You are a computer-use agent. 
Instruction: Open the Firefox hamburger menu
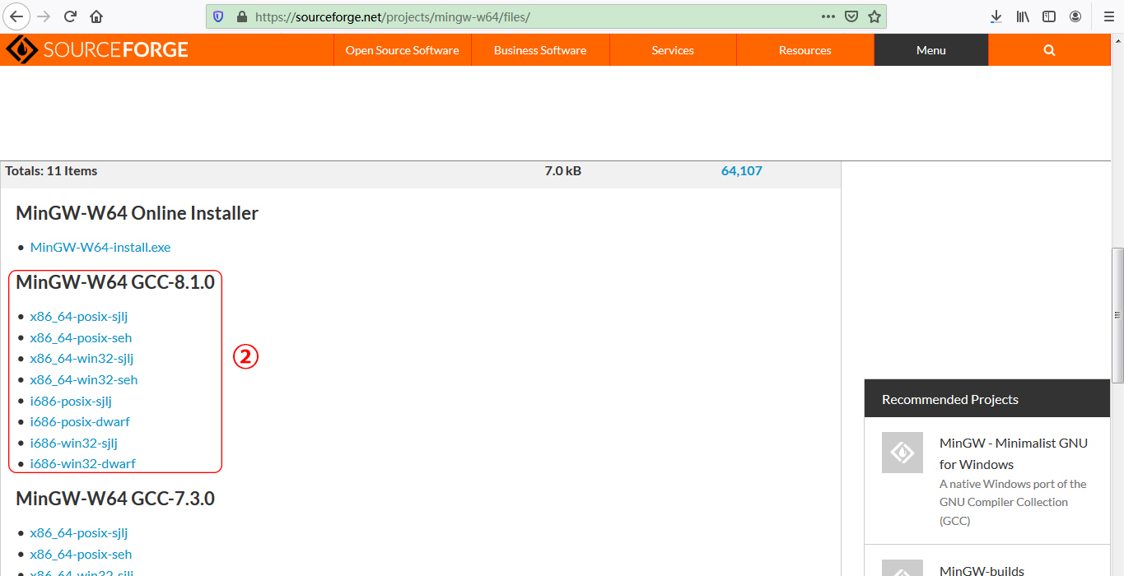point(1108,16)
